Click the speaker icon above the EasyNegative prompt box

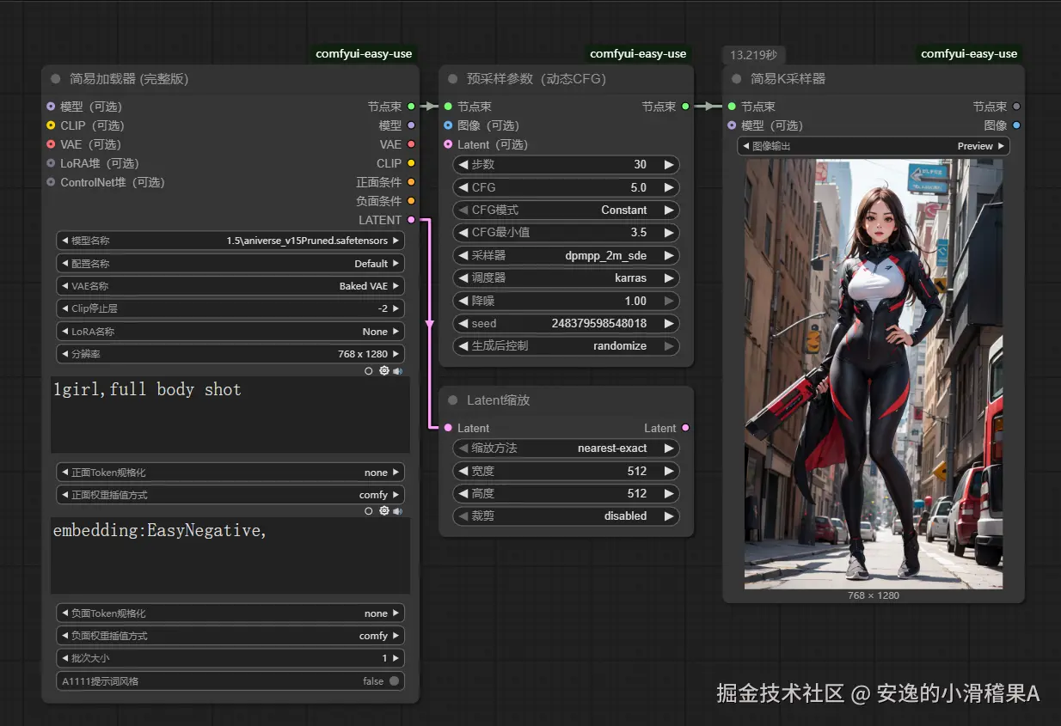tap(397, 510)
